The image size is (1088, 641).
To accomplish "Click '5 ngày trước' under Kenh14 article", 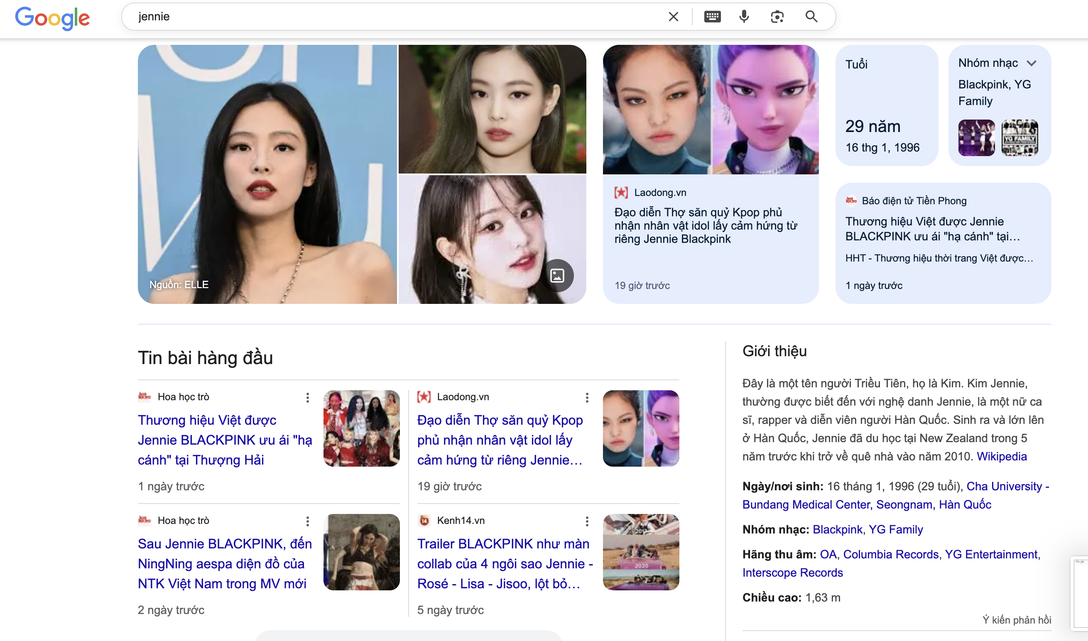I will 450,610.
